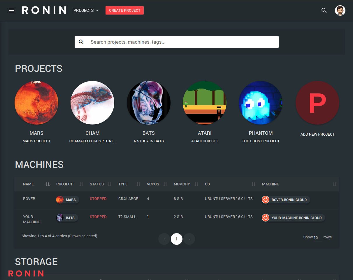The width and height of the screenshot is (353, 280).
Task: Click the Showing 1 to 4 entries text
Action: pyautogui.click(x=59, y=236)
